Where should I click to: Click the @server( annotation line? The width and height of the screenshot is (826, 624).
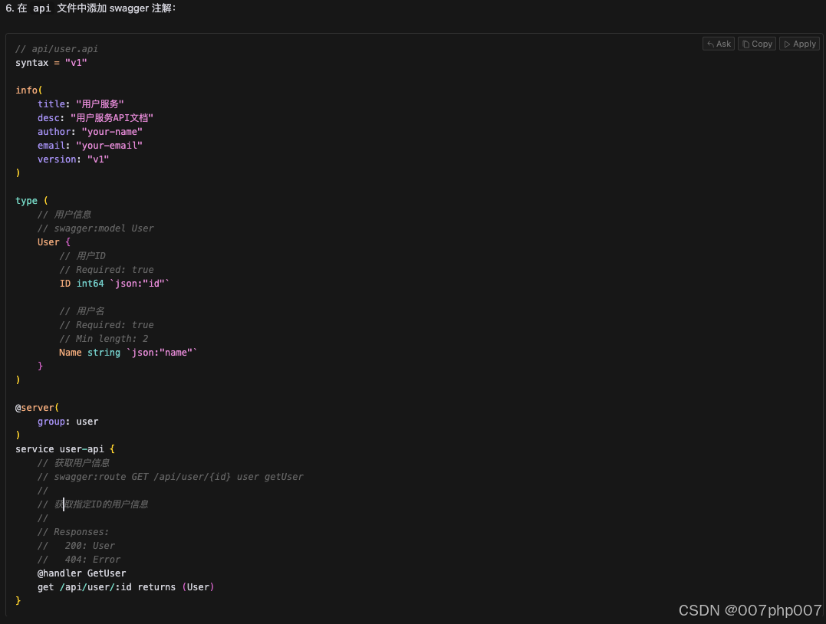click(x=37, y=407)
